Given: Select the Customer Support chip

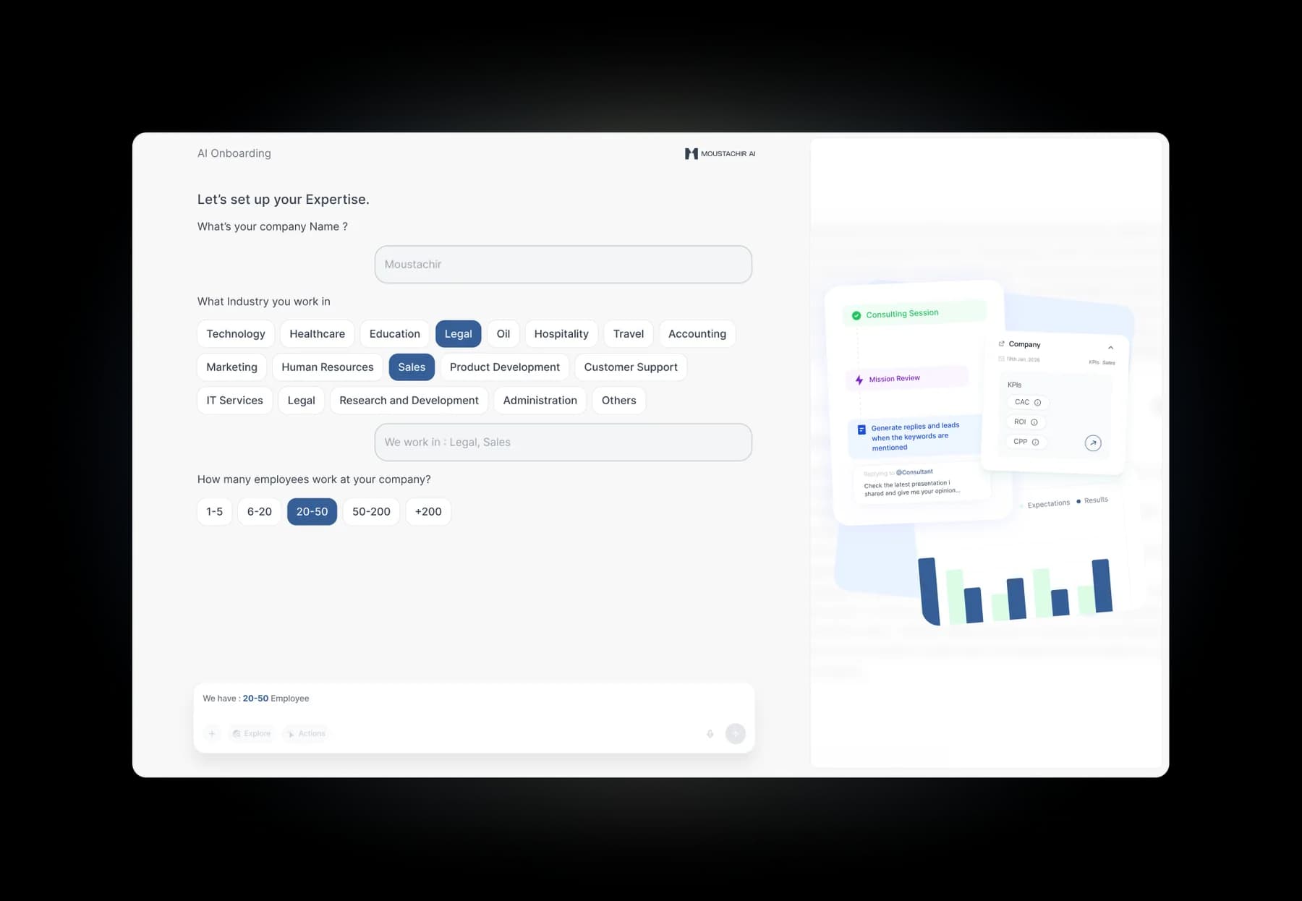Looking at the screenshot, I should 631,367.
